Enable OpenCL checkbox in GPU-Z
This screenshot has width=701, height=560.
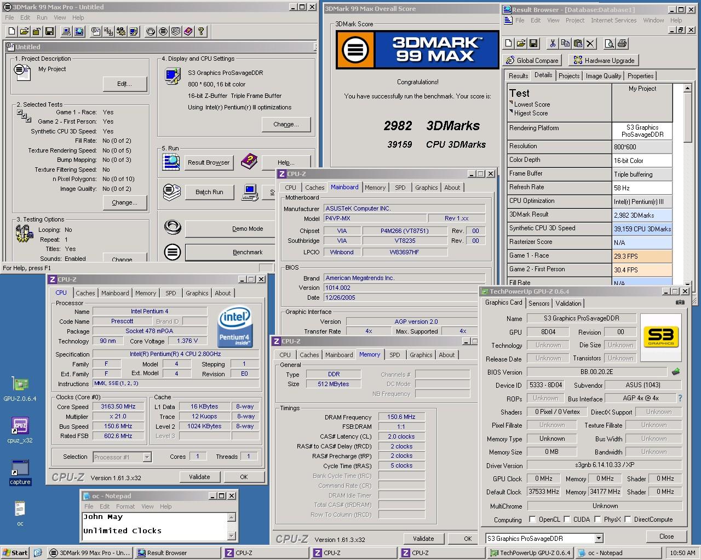(532, 520)
